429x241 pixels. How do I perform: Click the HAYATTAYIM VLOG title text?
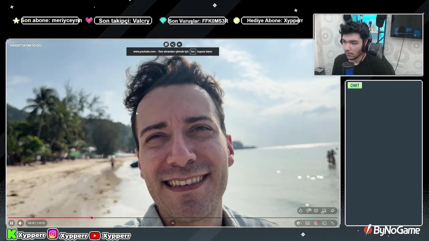(25, 45)
